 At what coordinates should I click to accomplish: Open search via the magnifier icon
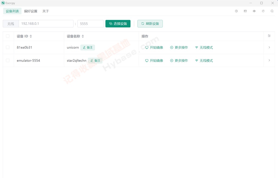(272, 11)
